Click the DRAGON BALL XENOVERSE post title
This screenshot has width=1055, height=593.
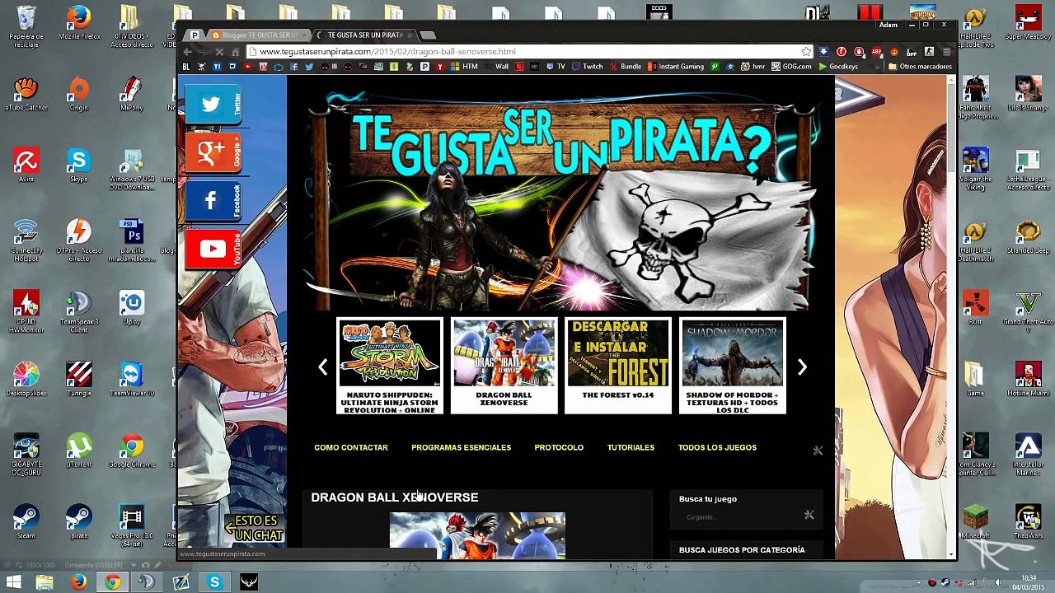pos(395,497)
